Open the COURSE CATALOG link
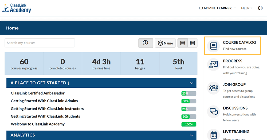 point(239,42)
